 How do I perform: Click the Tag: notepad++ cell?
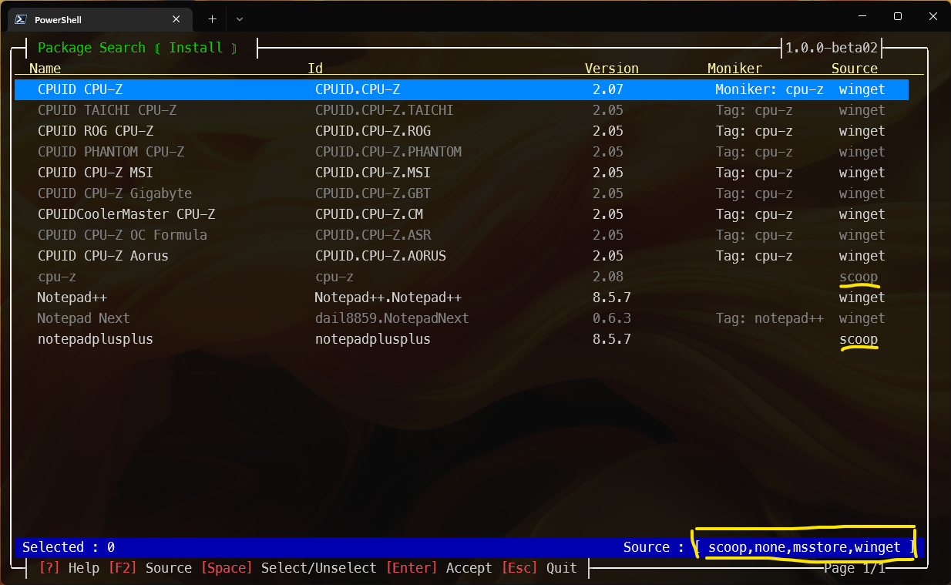[x=770, y=318]
